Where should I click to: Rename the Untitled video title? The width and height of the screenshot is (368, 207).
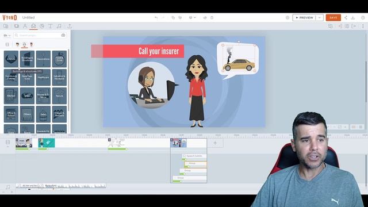(x=28, y=18)
